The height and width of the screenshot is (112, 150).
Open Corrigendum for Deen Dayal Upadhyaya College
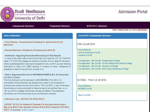[104, 69]
